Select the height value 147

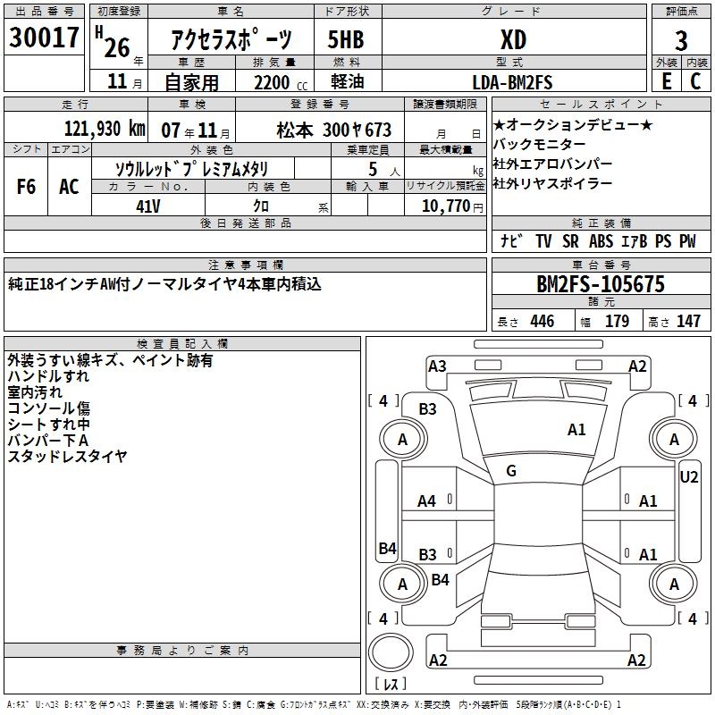tap(688, 321)
